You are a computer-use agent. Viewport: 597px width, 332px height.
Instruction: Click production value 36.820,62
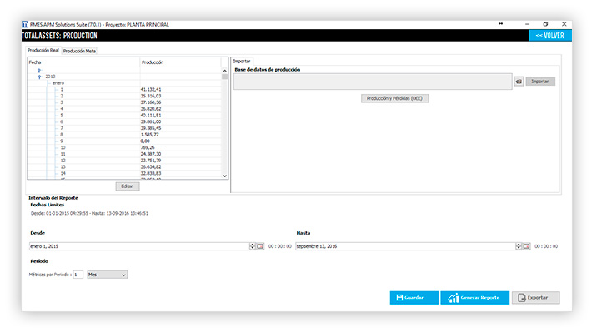coord(151,109)
